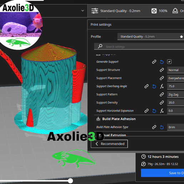
Task: Open the Standard Quality profile dropdown
Action: (150, 37)
